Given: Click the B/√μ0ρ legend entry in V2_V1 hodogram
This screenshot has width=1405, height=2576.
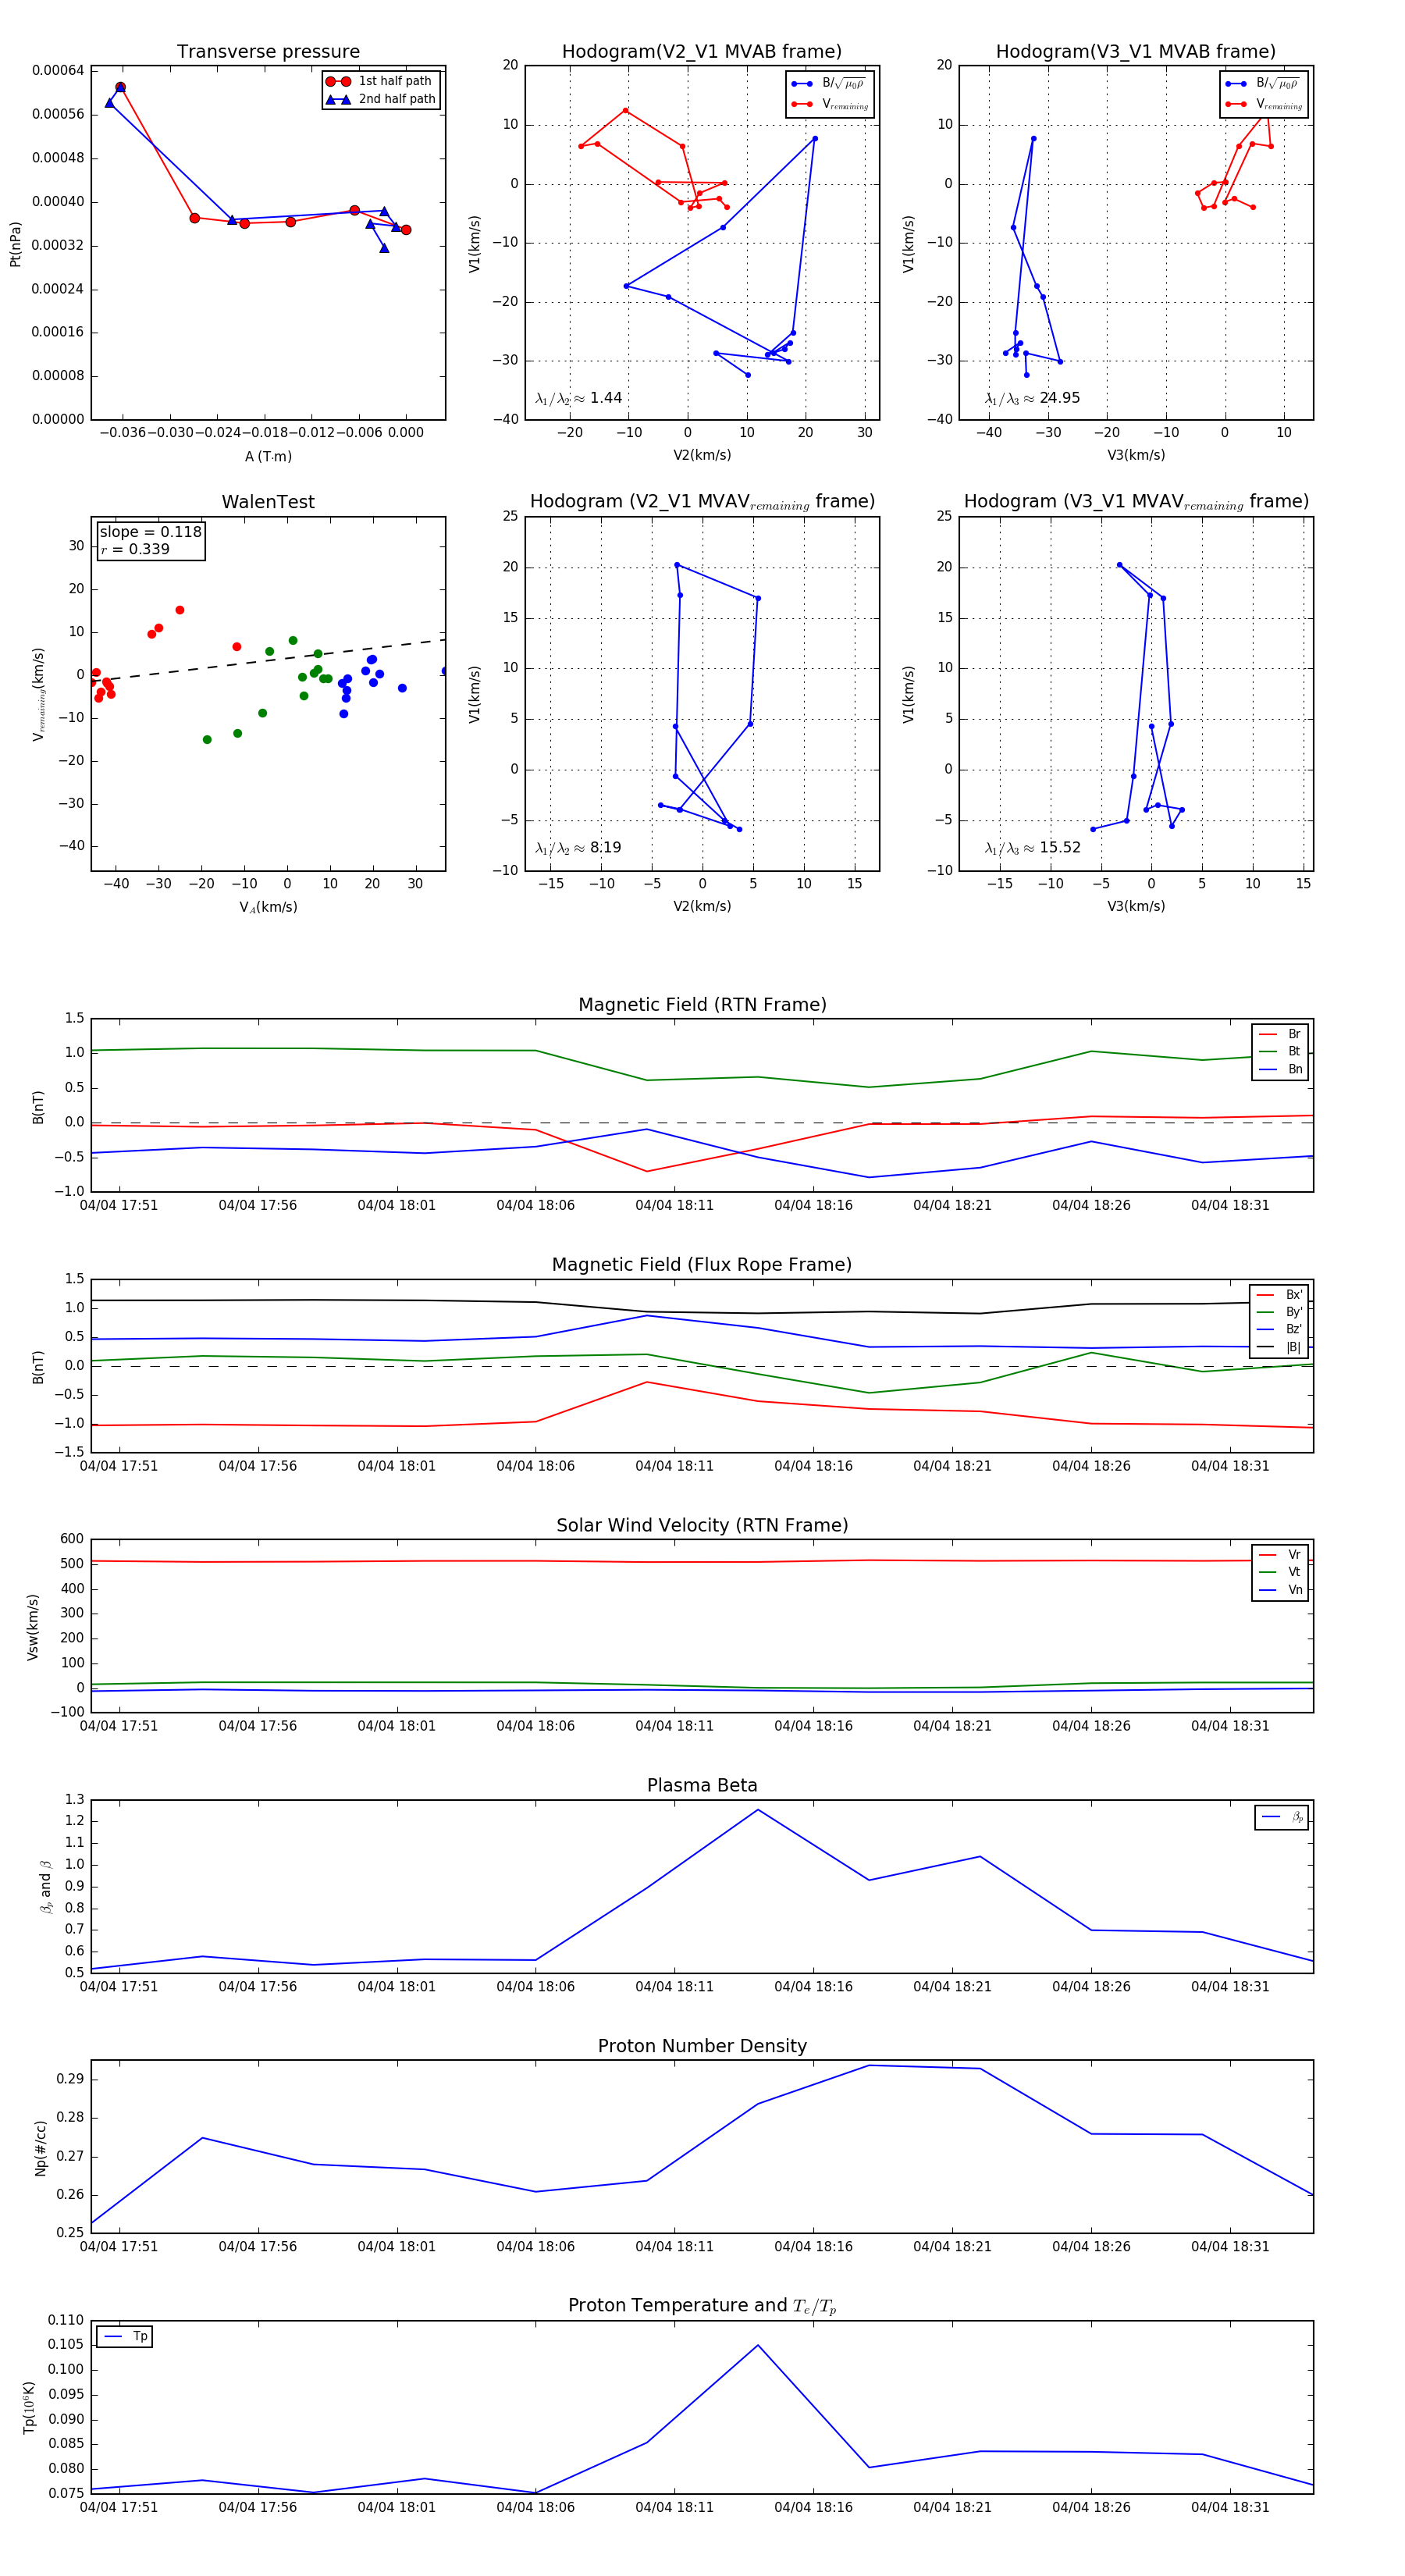Looking at the screenshot, I should [830, 84].
